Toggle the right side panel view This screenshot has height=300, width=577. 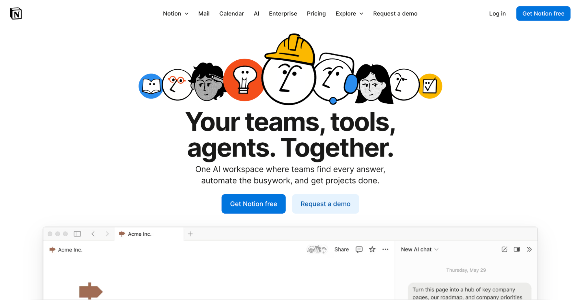click(517, 249)
